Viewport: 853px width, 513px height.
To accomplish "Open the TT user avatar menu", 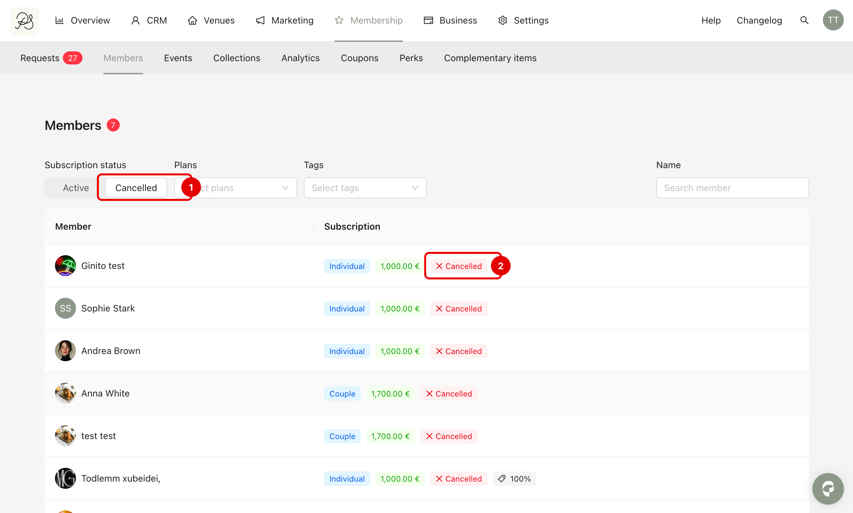I will click(833, 20).
